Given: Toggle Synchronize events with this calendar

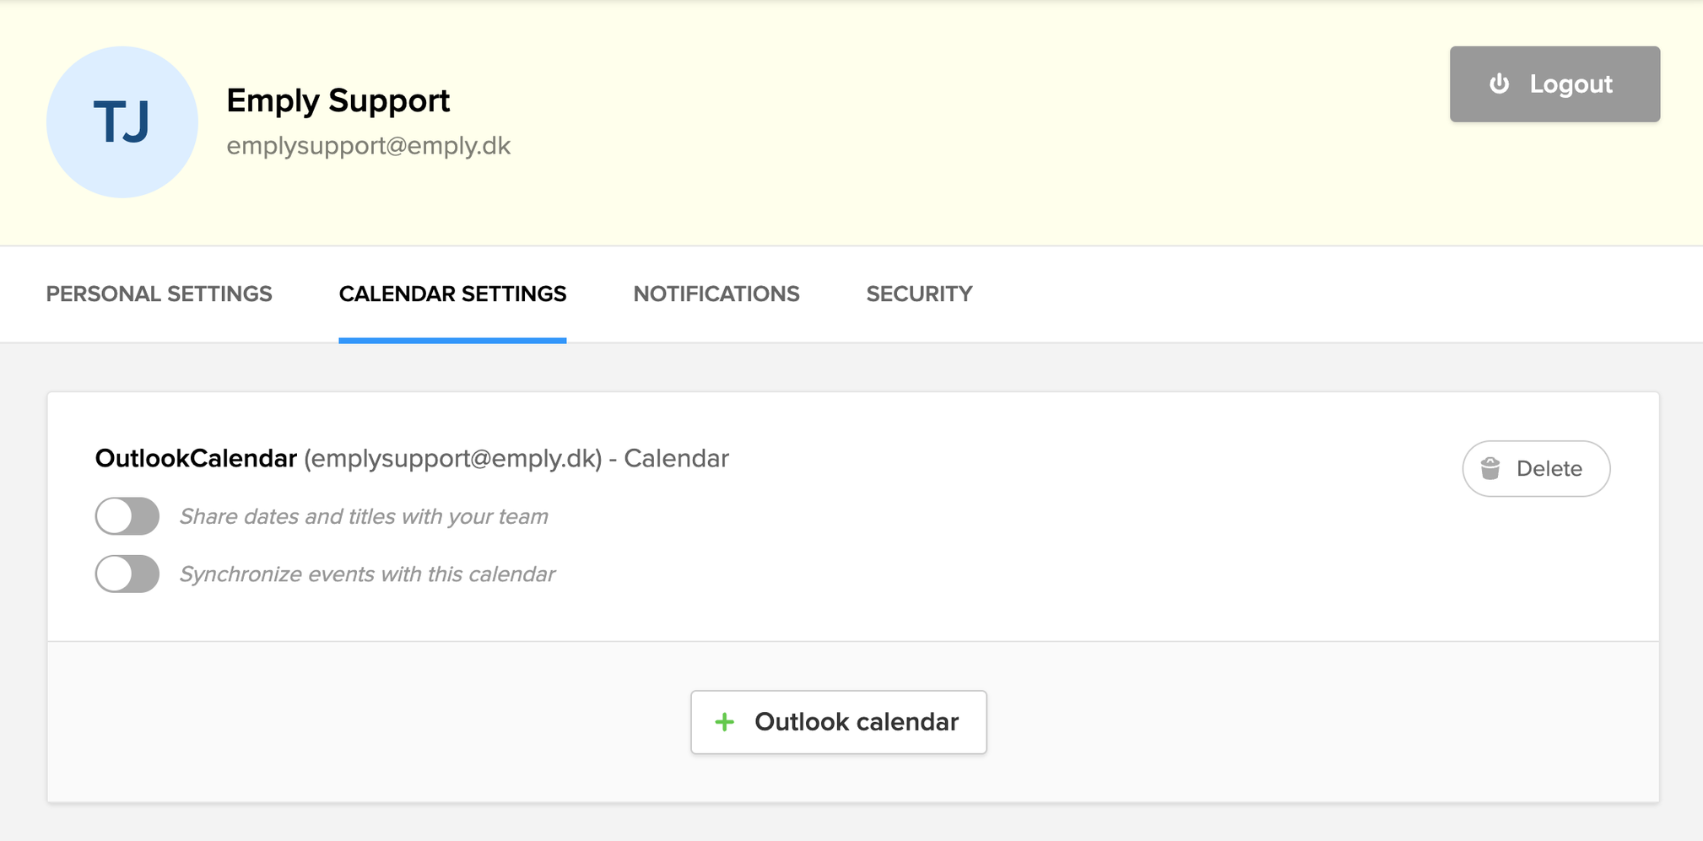Looking at the screenshot, I should click(x=127, y=574).
